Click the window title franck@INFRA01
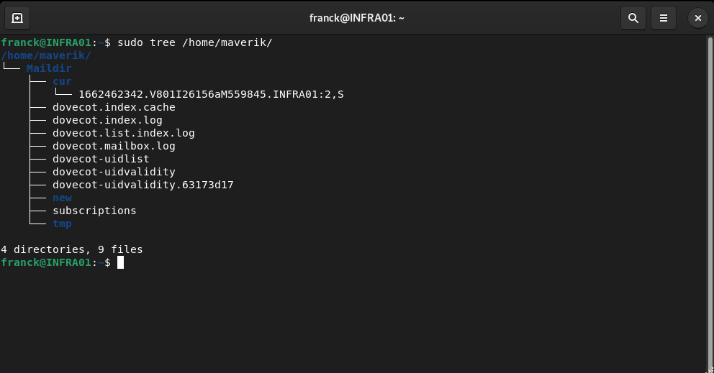The image size is (714, 373). coord(357,17)
